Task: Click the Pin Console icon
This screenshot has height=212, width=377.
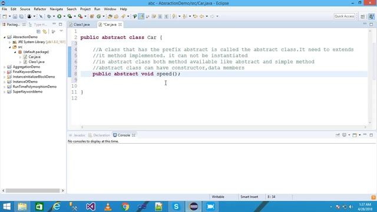Action: point(338,135)
